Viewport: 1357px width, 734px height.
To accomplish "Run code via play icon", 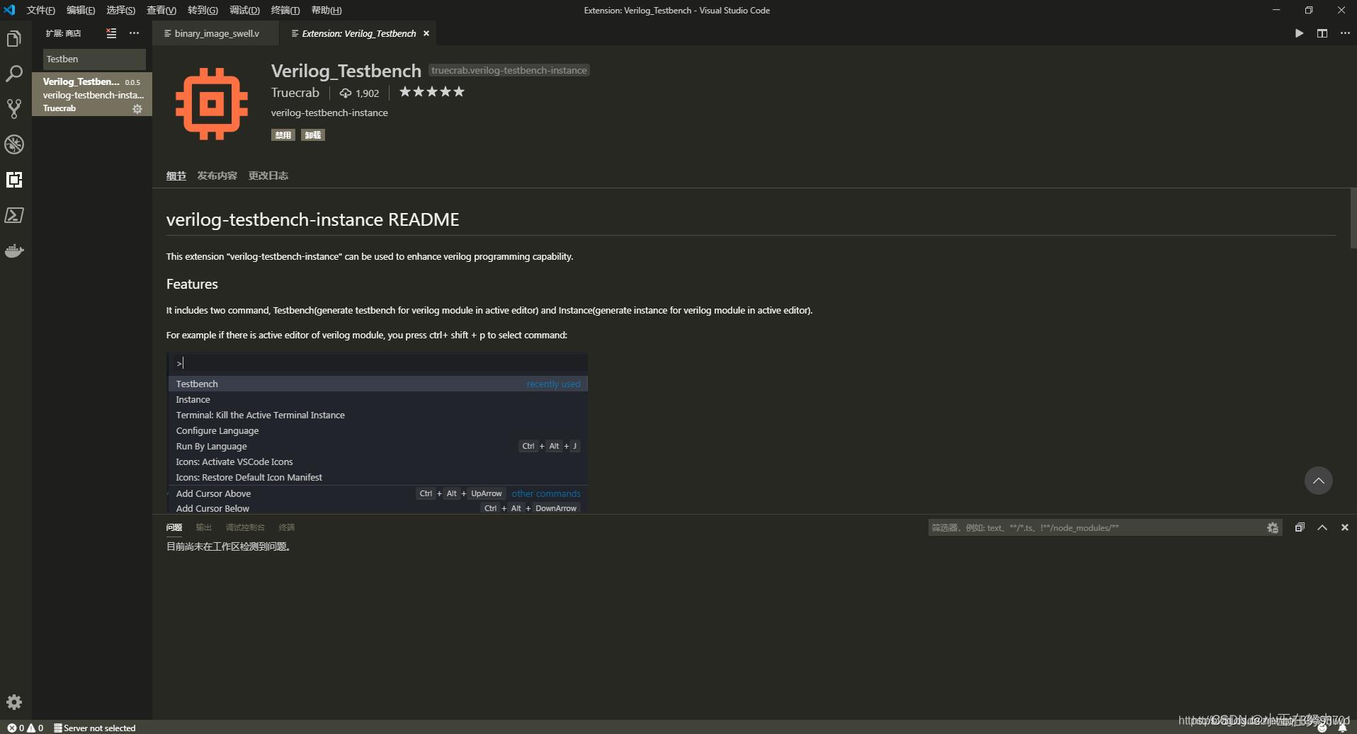I will pyautogui.click(x=1299, y=33).
